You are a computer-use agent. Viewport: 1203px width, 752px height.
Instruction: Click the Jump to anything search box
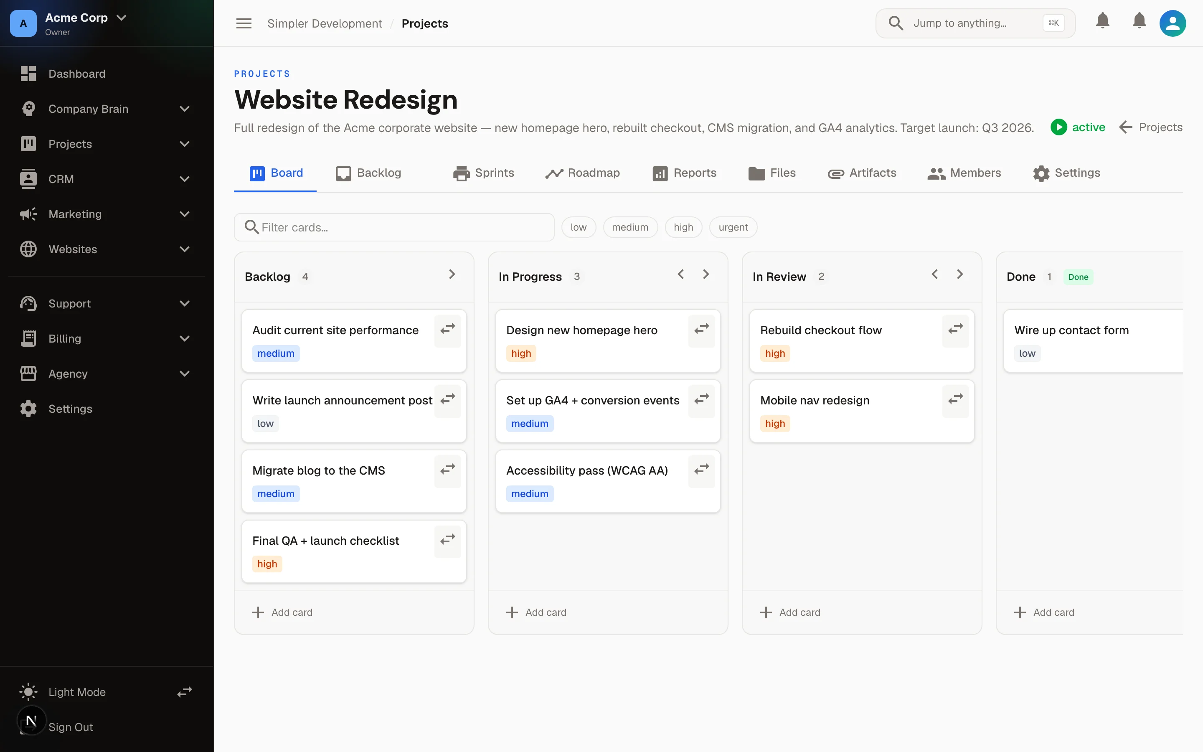(x=975, y=23)
